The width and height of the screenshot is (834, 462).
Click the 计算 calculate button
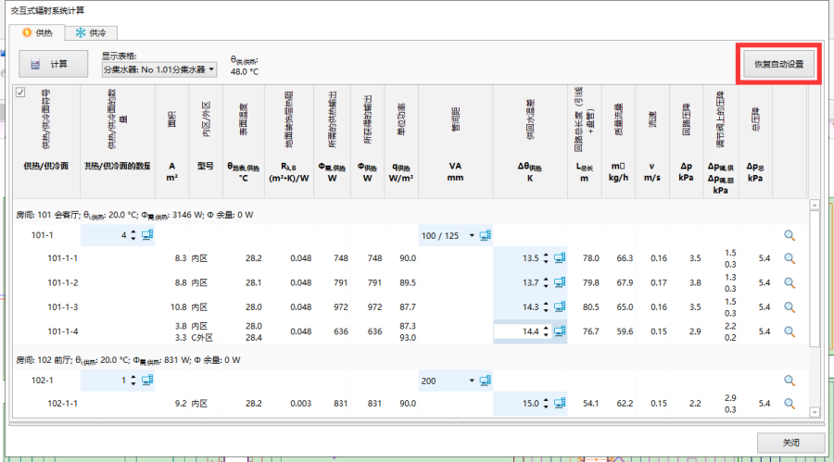tap(53, 64)
